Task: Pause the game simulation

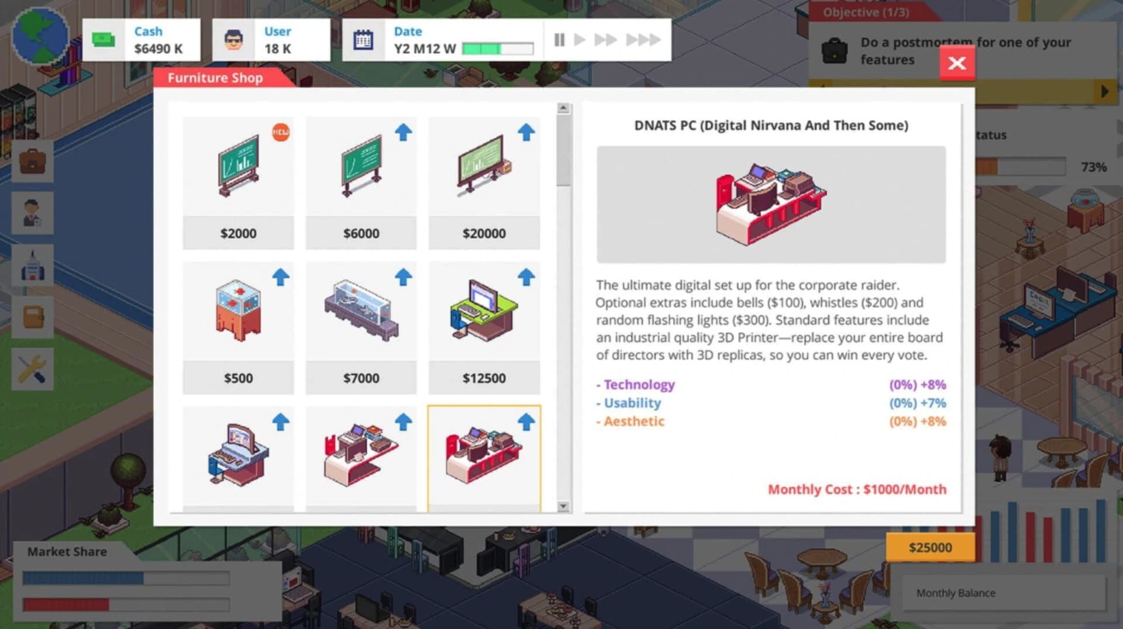Action: pyautogui.click(x=560, y=40)
